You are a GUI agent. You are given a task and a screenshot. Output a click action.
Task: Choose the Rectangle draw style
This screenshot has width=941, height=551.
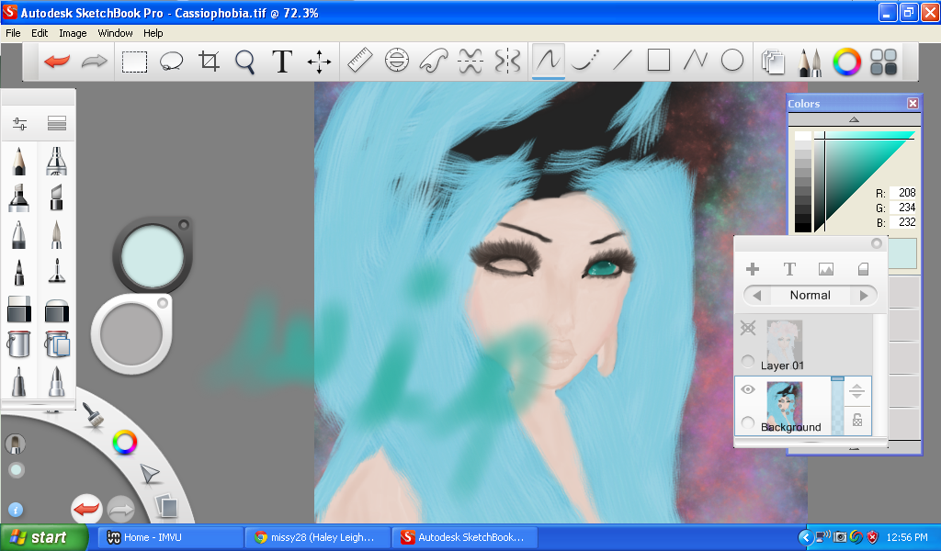click(x=658, y=60)
